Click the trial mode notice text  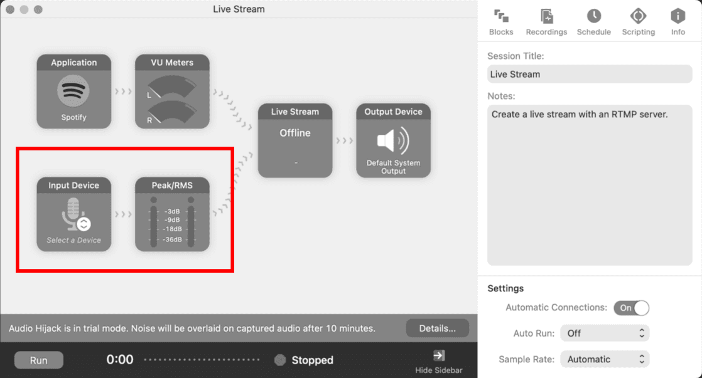click(192, 328)
